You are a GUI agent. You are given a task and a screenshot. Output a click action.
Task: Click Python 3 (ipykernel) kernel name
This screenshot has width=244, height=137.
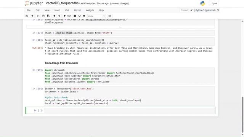(x=205, y=10)
